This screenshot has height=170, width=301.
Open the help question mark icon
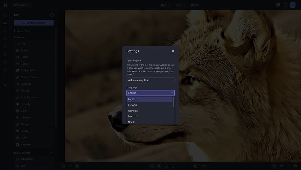pos(285,5)
